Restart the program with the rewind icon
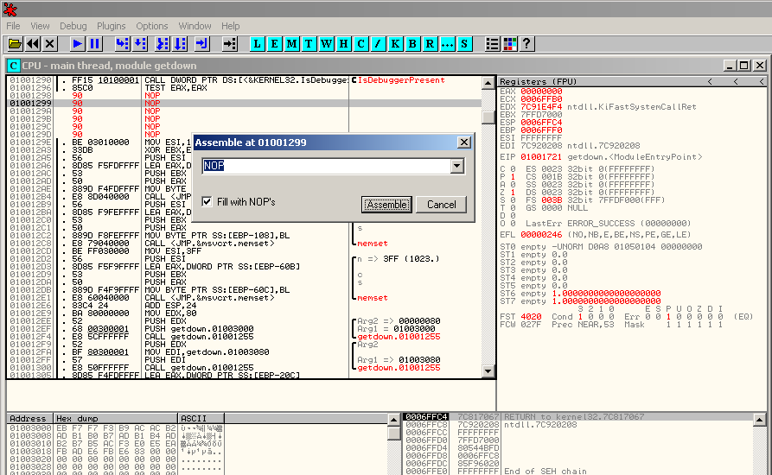 click(x=33, y=43)
